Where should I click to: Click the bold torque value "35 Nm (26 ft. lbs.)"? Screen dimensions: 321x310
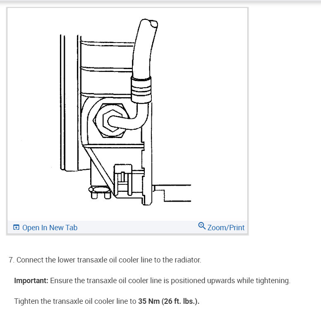[x=168, y=301]
